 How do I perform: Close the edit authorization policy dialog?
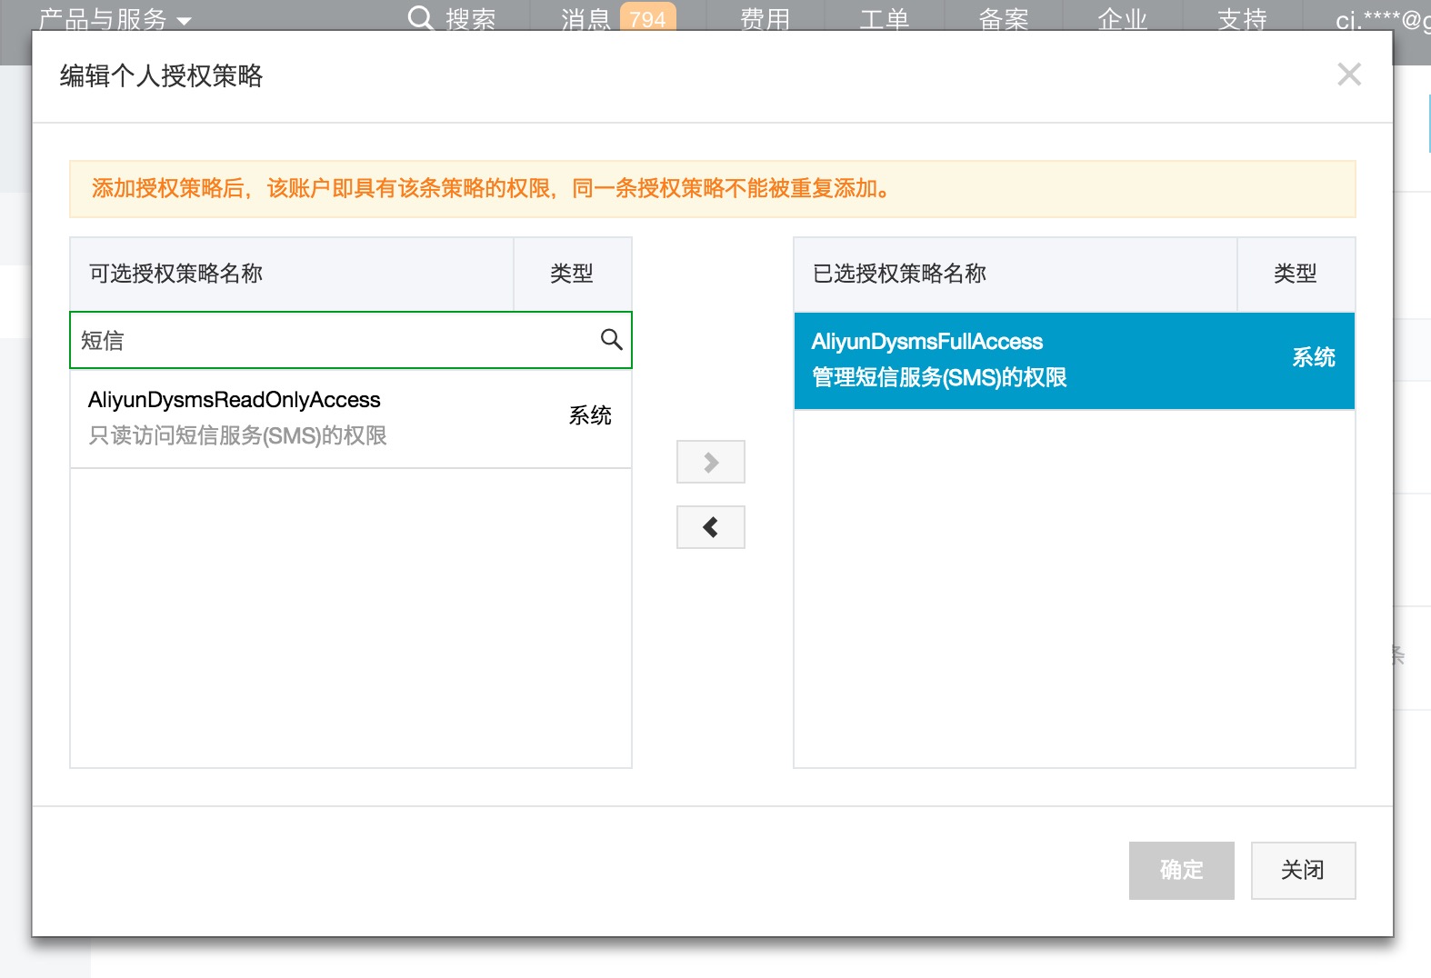[1349, 75]
